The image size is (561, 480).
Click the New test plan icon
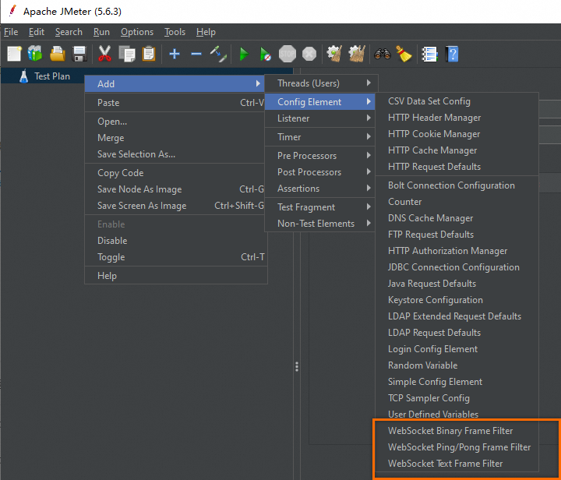(x=14, y=54)
